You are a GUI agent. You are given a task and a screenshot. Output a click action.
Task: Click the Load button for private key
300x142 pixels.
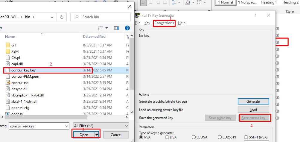click(x=253, y=110)
